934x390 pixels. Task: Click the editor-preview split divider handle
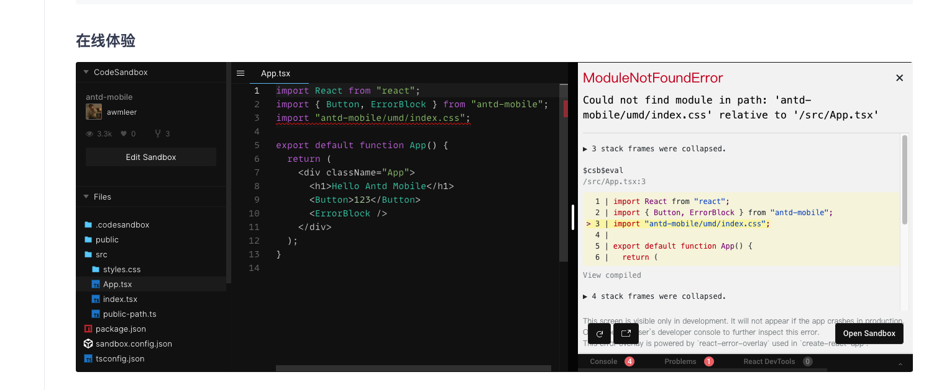[573, 218]
